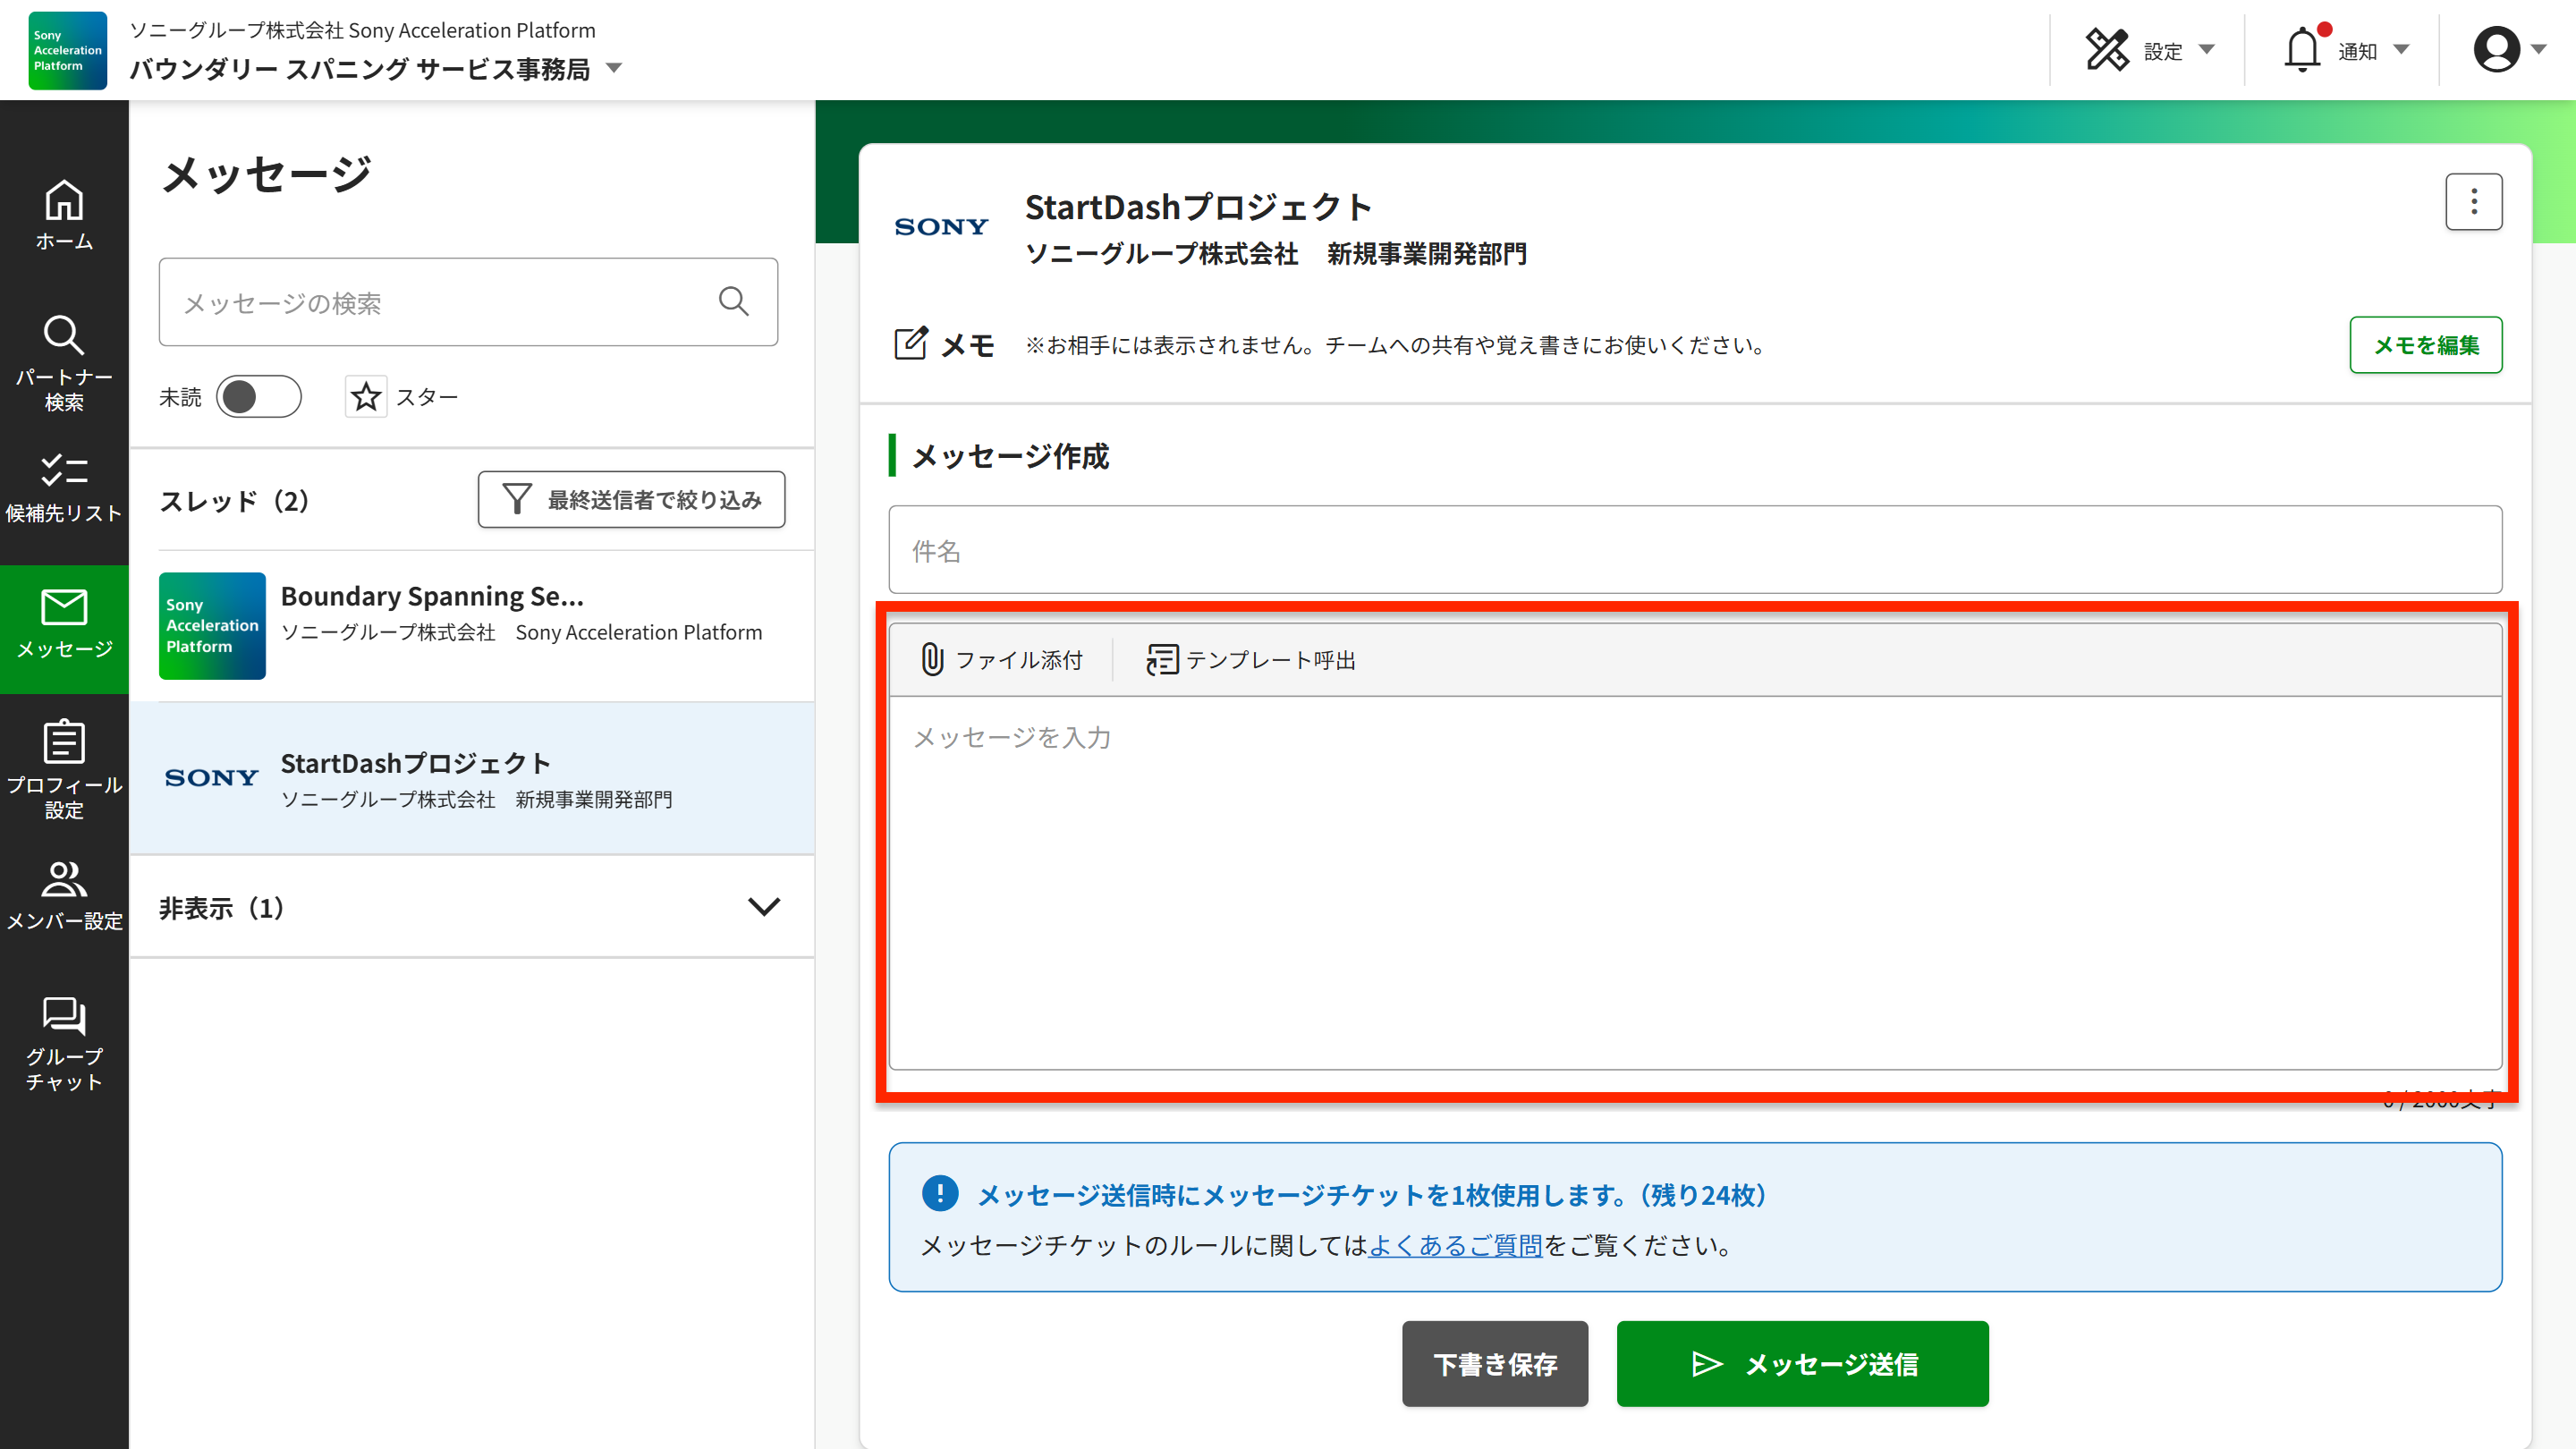The width and height of the screenshot is (2576, 1449).
Task: Click the メッセージ送信 send button
Action: tap(1802, 1363)
